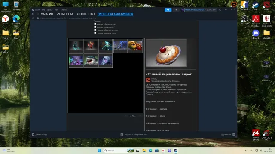Open File Explorer from the taskbar
Screen dimensions: 275x154
click(x=144, y=151)
